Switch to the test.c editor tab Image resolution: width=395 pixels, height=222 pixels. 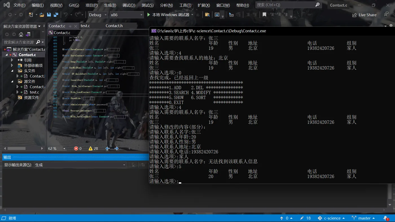pos(85,26)
